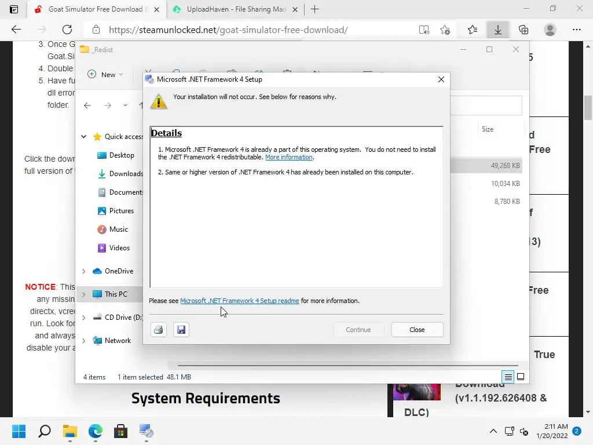Open the More information link

click(x=289, y=157)
